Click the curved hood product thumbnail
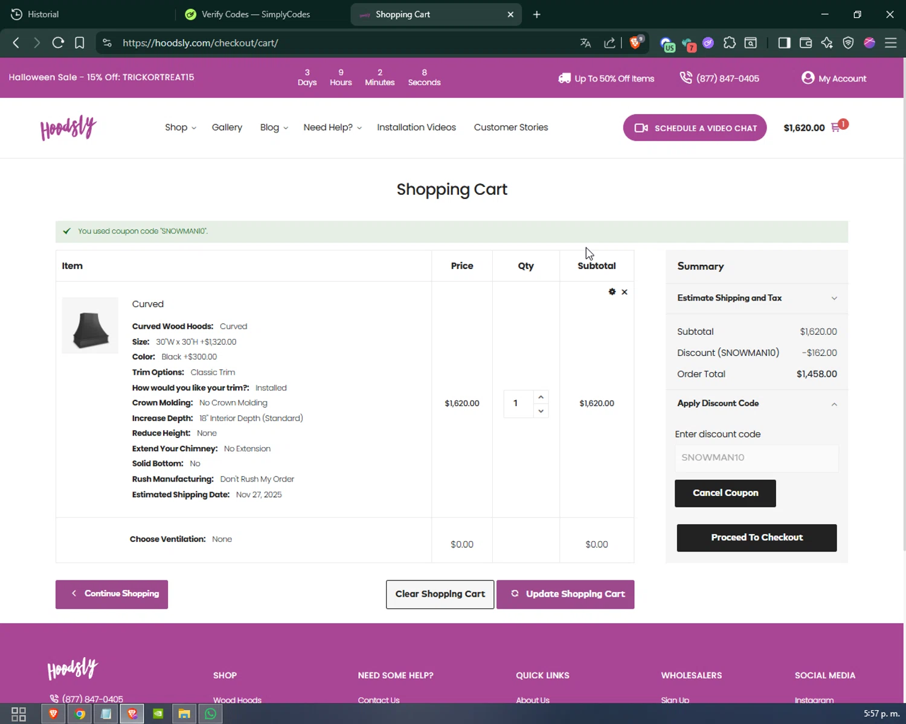 pos(90,325)
